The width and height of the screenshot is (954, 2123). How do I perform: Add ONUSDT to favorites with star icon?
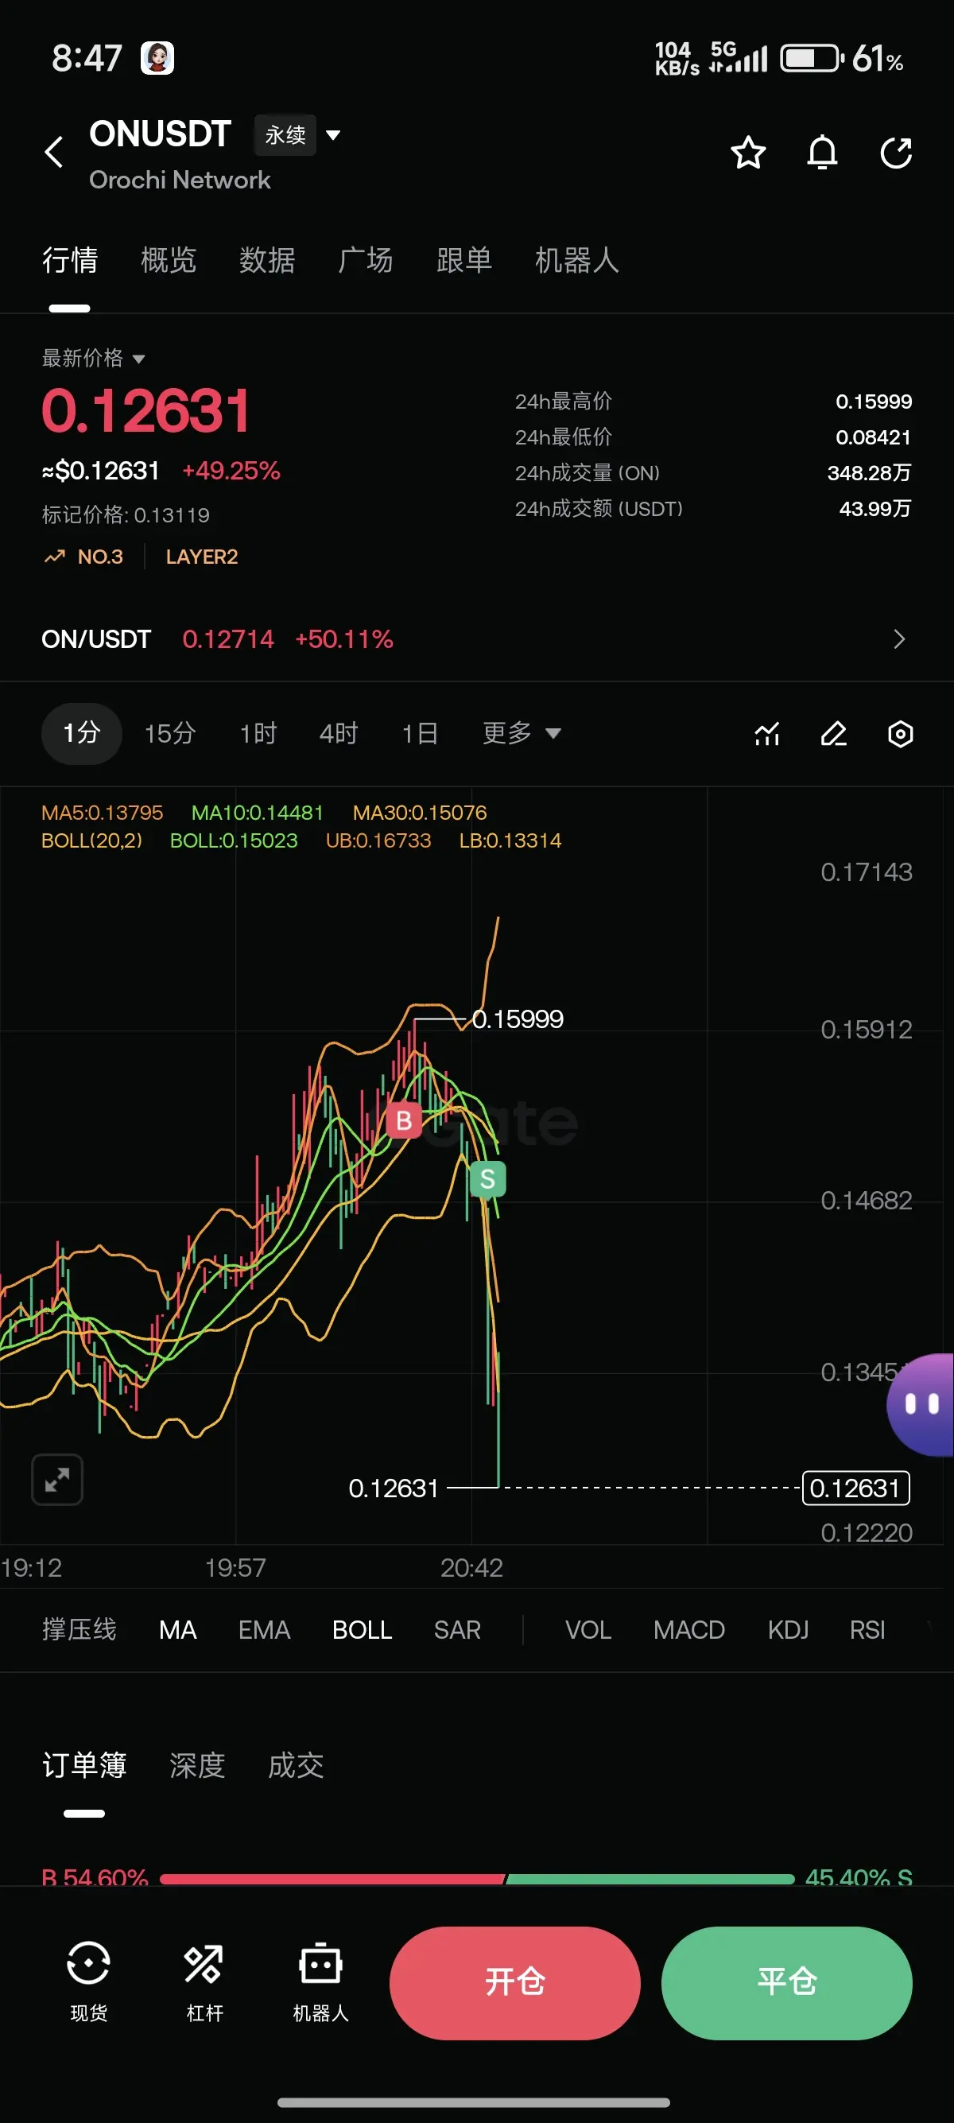pyautogui.click(x=748, y=153)
